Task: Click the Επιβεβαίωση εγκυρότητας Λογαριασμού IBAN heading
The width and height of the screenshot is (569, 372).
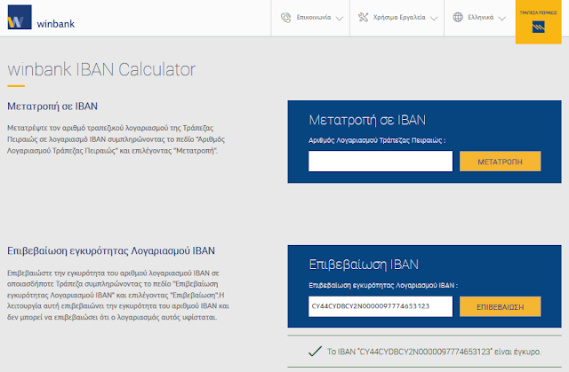Action: tap(111, 250)
